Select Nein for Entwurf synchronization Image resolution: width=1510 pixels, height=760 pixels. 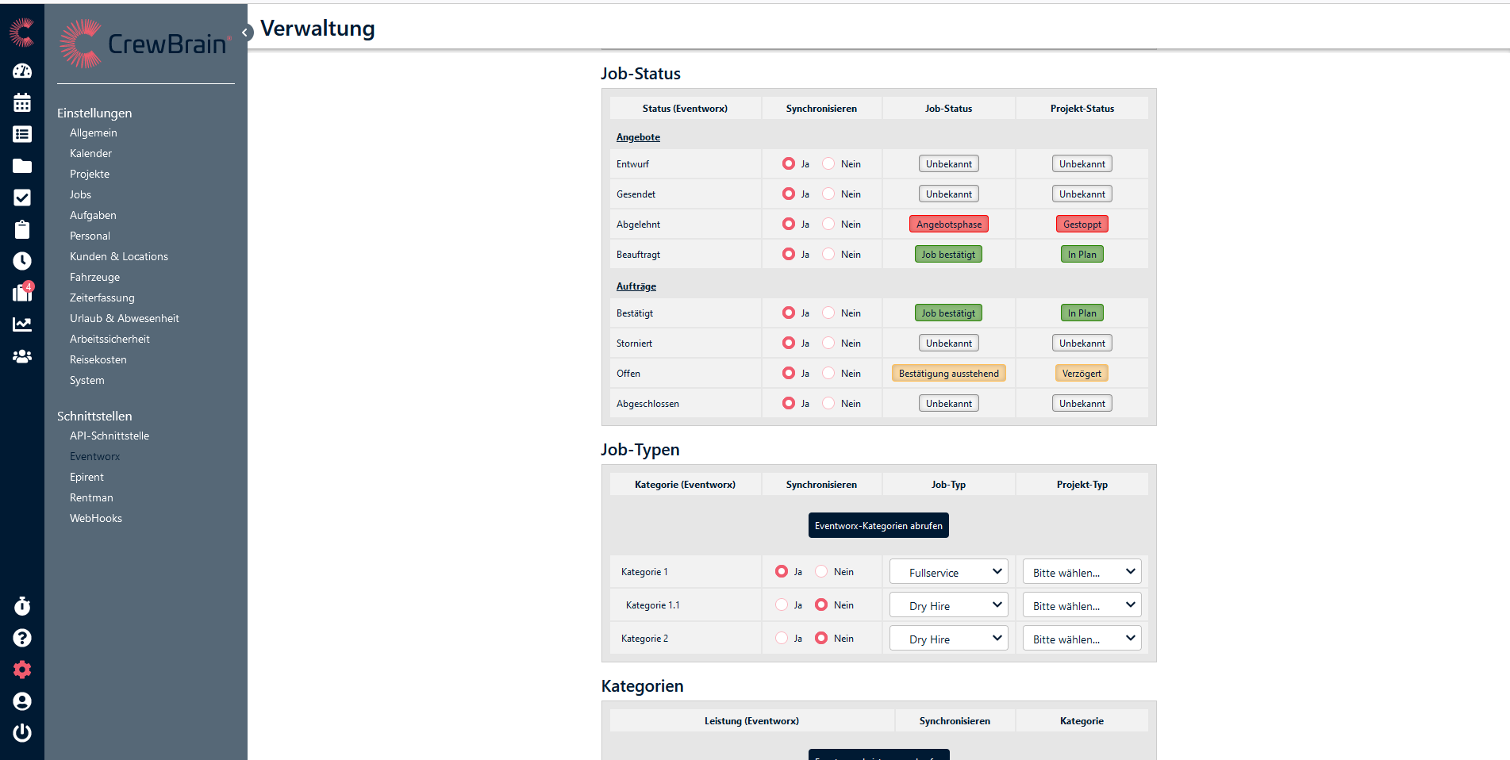828,163
